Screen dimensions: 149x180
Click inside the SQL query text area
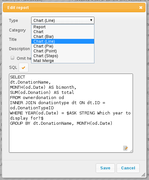click(x=71, y=113)
